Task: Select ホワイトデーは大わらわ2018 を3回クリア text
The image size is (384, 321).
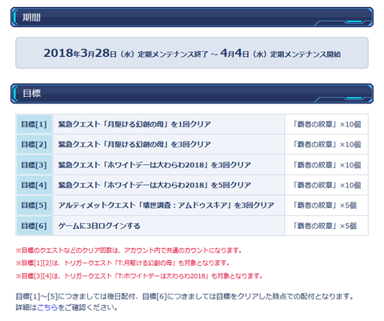Action: tap(154, 165)
